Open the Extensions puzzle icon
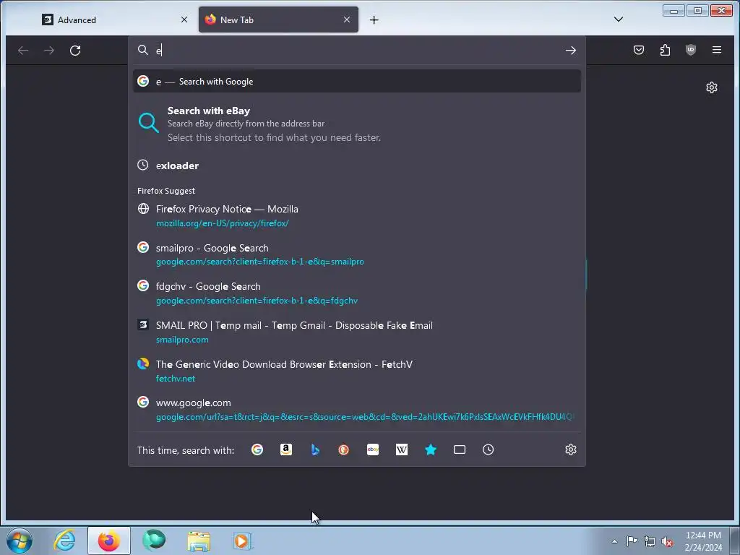740x555 pixels. coord(665,50)
